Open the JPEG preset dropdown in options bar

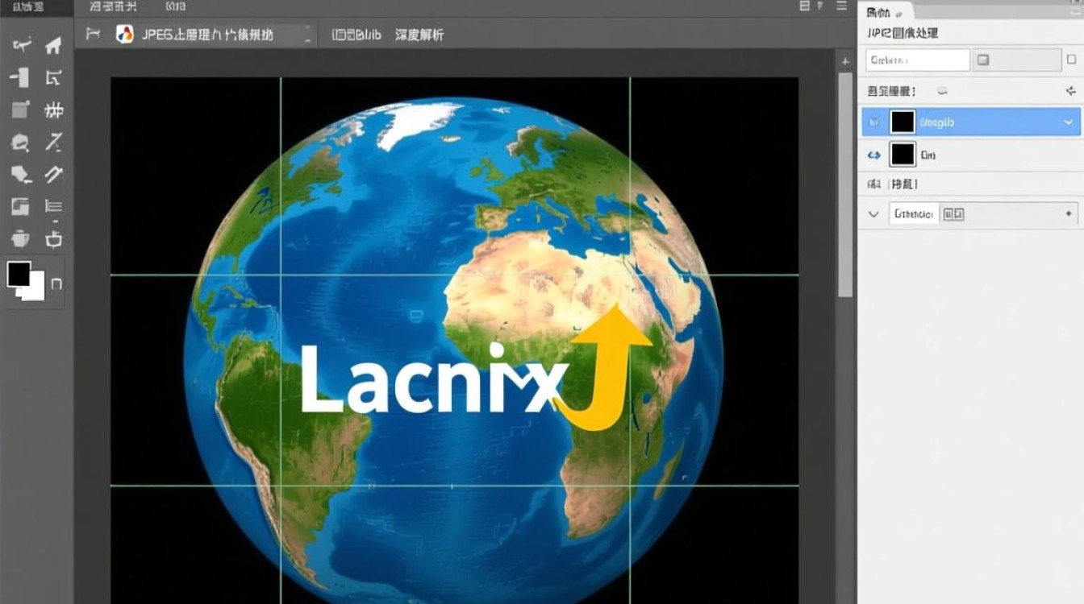click(x=307, y=35)
